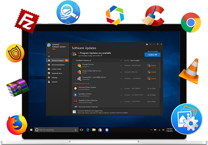
Task: Click 'Send your feedback and suggestions' text
Action: [x=90, y=111]
